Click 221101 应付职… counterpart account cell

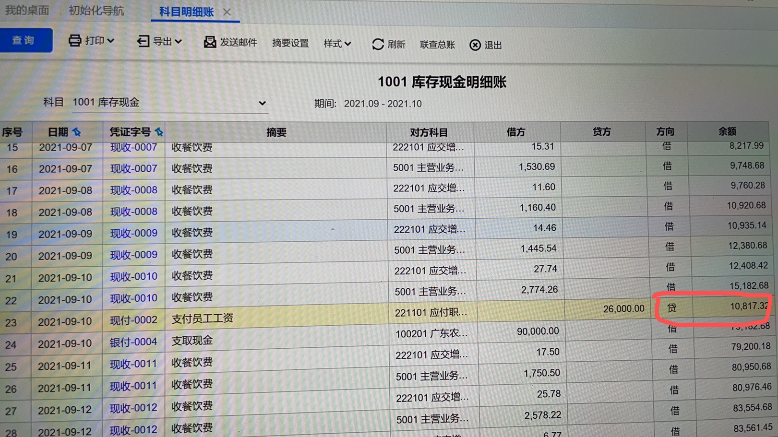(x=431, y=313)
